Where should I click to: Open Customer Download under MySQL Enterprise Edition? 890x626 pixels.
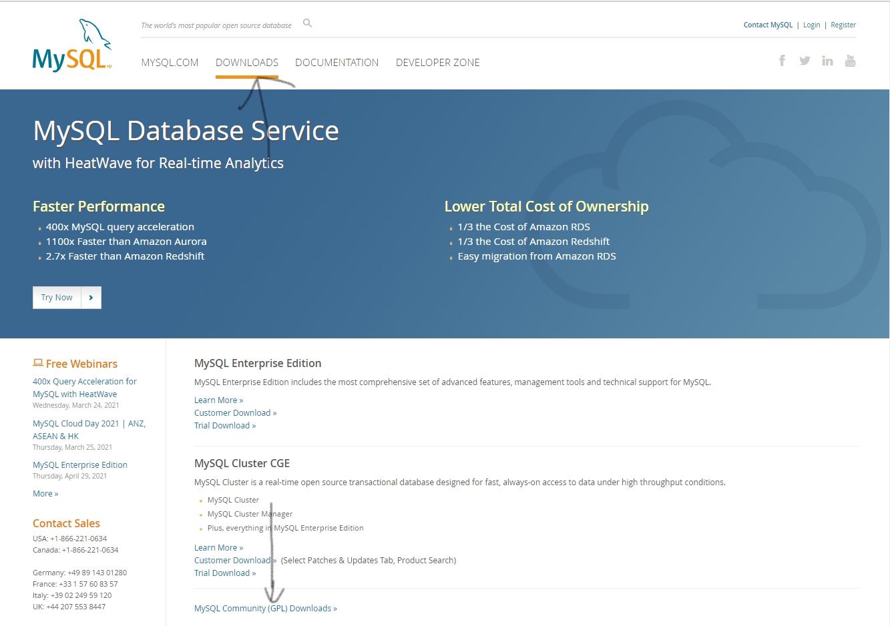[x=235, y=413]
